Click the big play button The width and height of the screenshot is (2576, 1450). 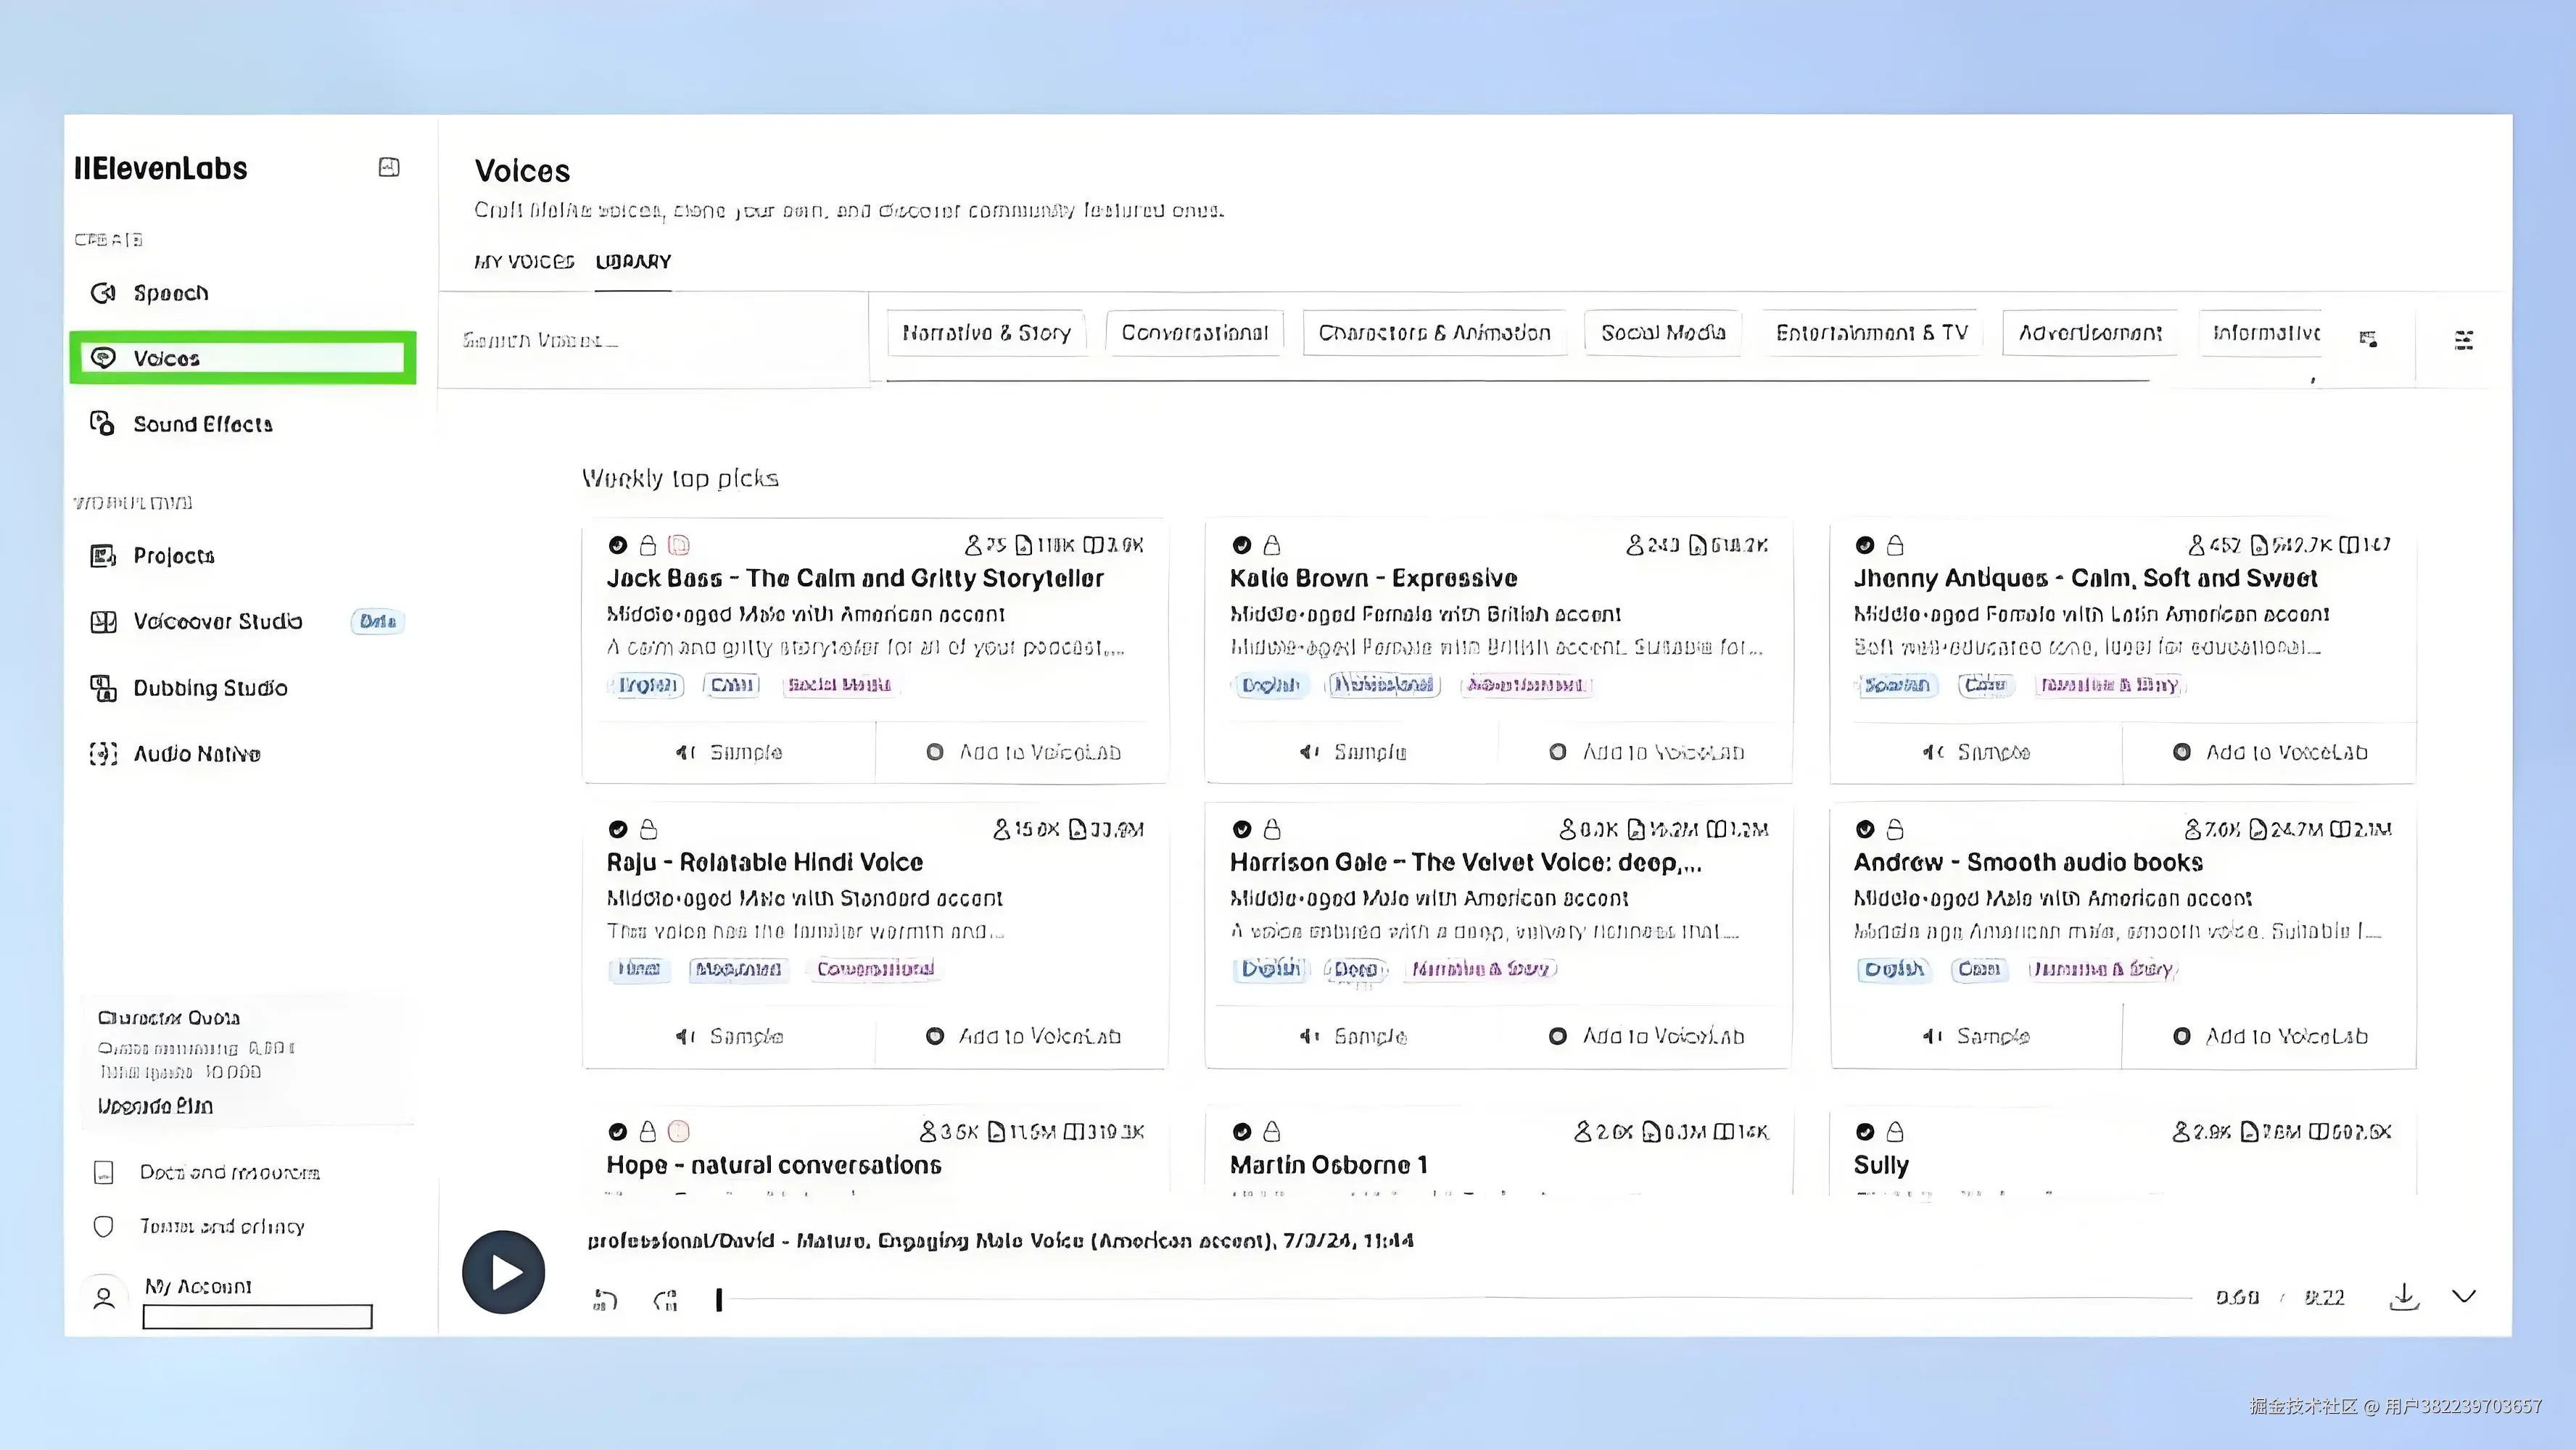[x=503, y=1272]
